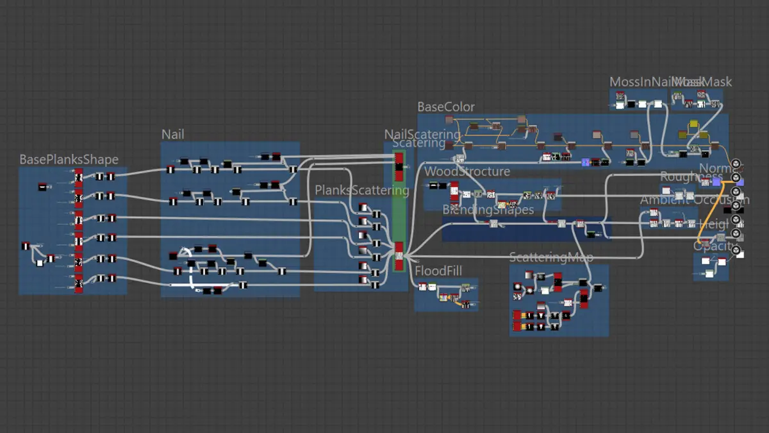Click the white square node in BasePlanksShape frame
Image resolution: width=769 pixels, height=433 pixels.
(40, 262)
